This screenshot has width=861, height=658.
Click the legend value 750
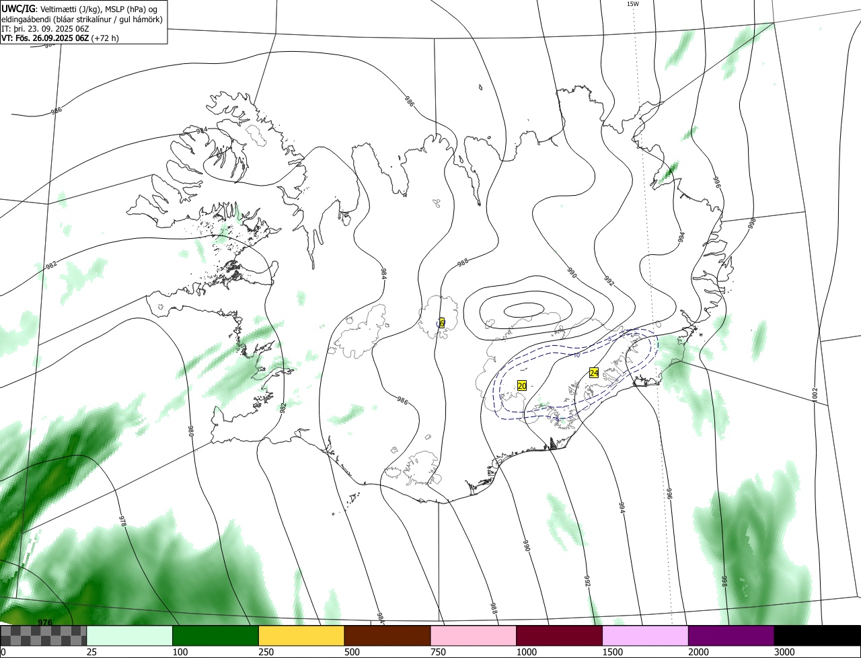point(438,652)
